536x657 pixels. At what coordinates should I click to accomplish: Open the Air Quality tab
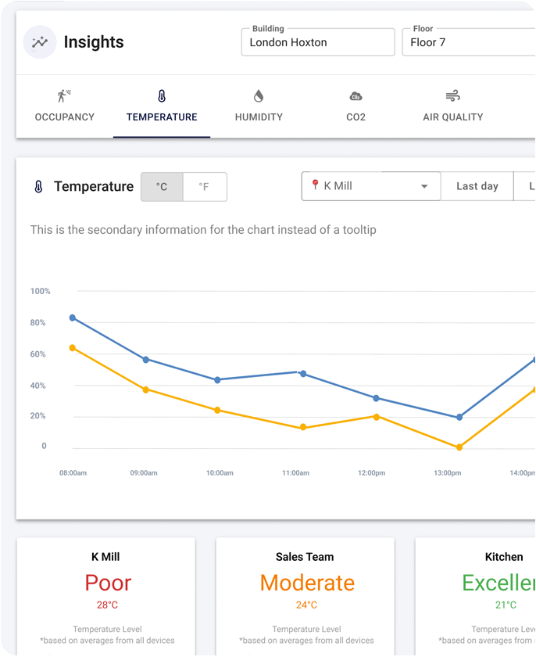pos(452,106)
